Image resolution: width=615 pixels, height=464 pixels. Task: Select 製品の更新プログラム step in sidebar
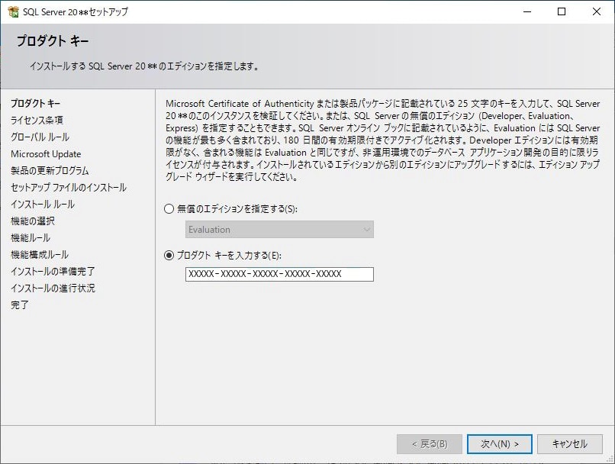50,171
